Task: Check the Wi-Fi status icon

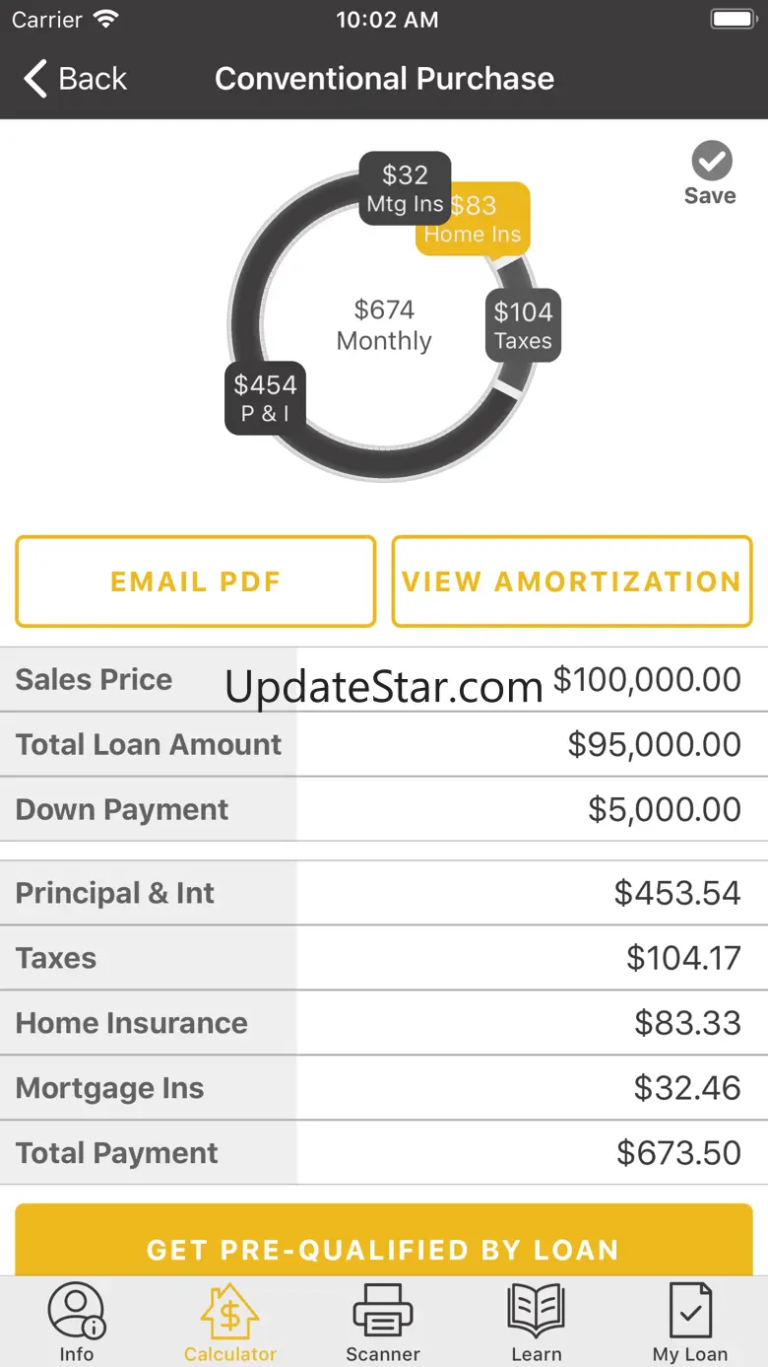Action: click(x=105, y=20)
